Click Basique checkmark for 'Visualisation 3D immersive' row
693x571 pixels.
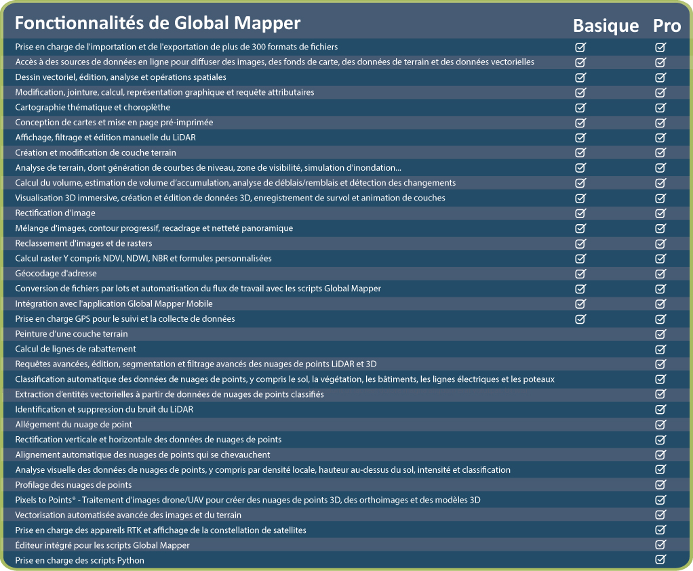coord(580,198)
